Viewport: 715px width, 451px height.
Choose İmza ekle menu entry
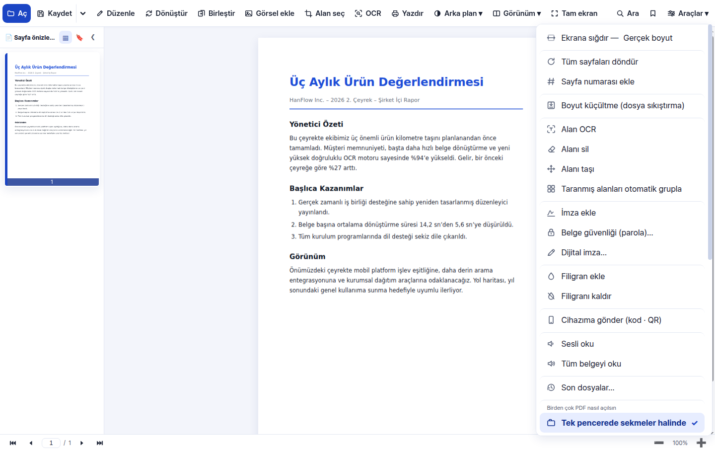pos(622,213)
